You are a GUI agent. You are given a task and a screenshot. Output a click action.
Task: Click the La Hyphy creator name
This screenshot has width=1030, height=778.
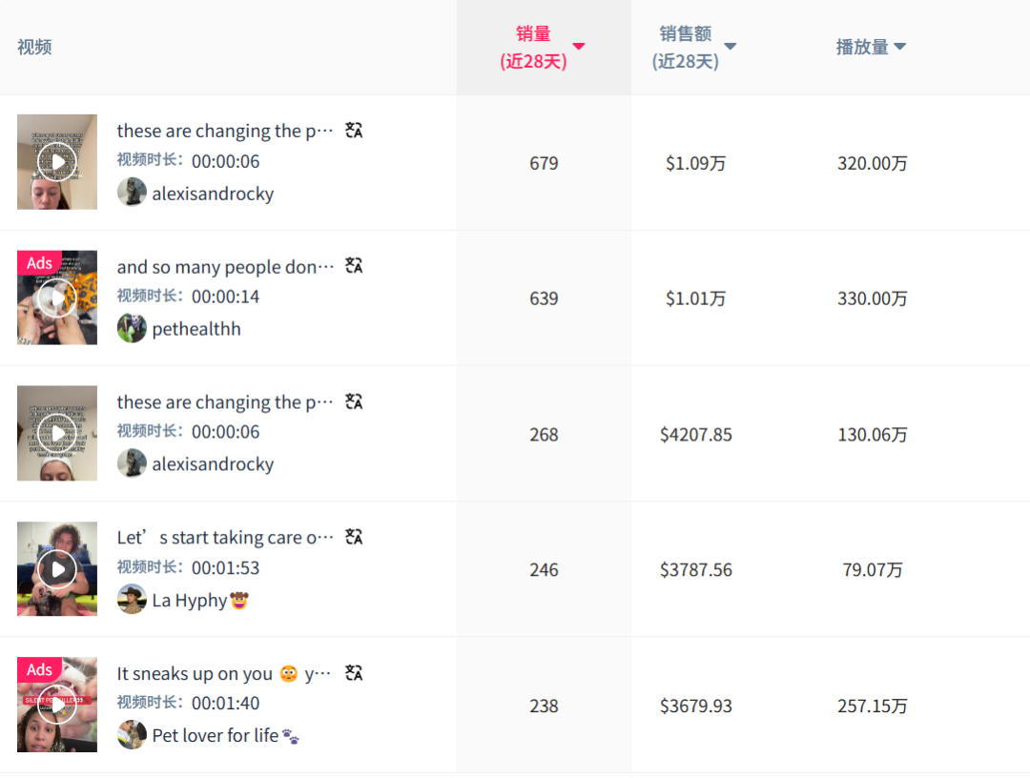[x=189, y=601]
